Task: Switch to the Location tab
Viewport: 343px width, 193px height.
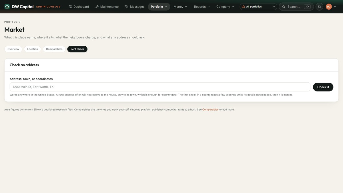Action: (33, 49)
